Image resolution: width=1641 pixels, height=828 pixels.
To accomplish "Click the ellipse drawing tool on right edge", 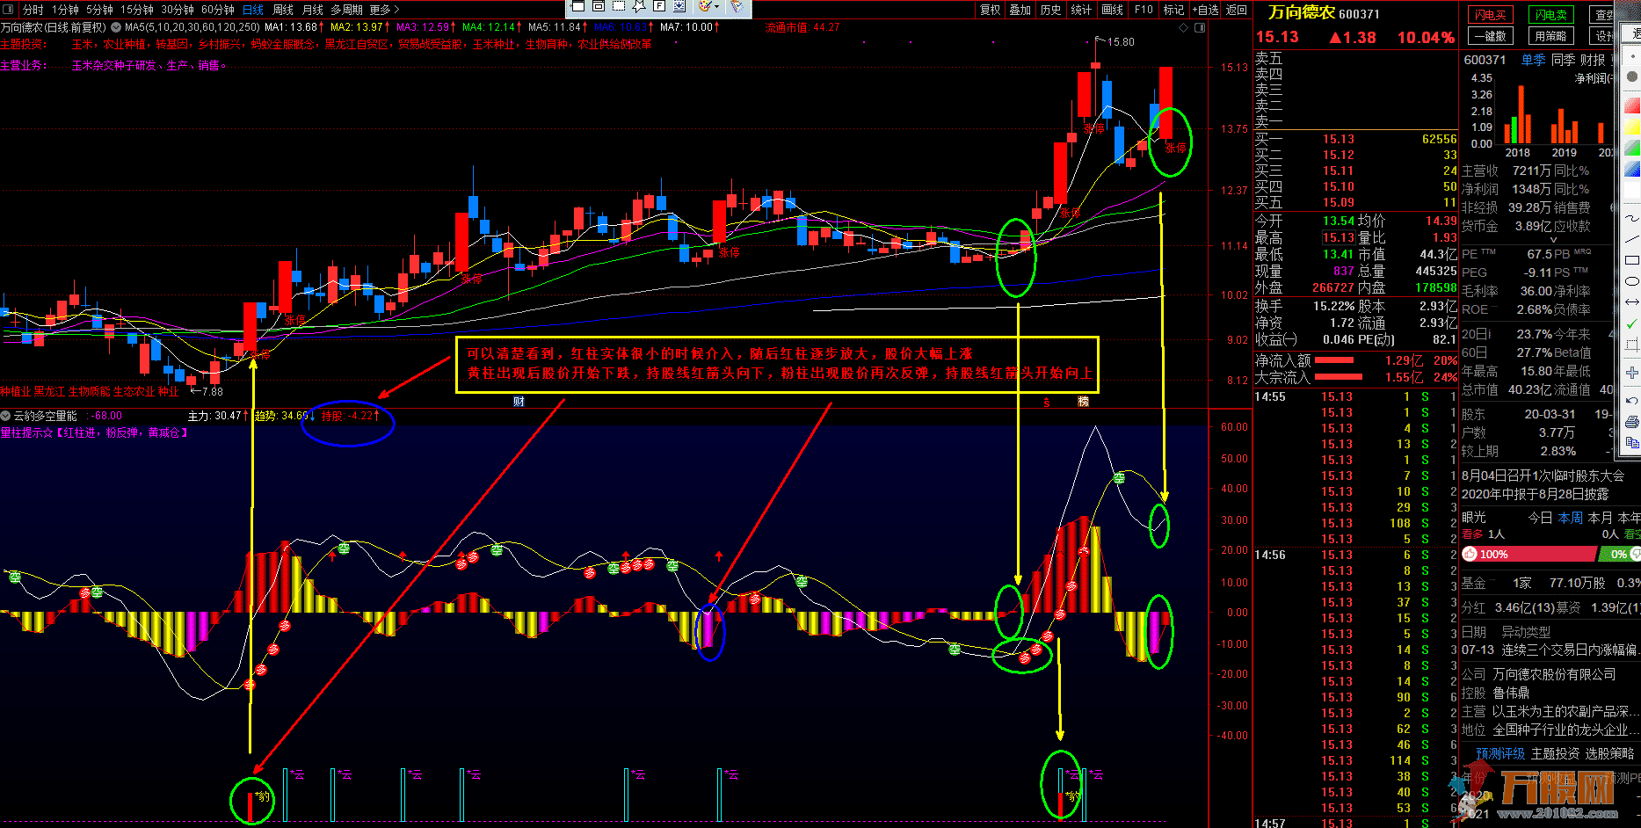I will coord(1632,281).
